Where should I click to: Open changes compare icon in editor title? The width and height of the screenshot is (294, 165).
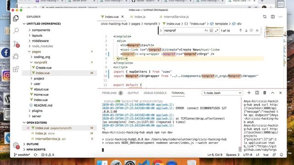click(x=265, y=16)
